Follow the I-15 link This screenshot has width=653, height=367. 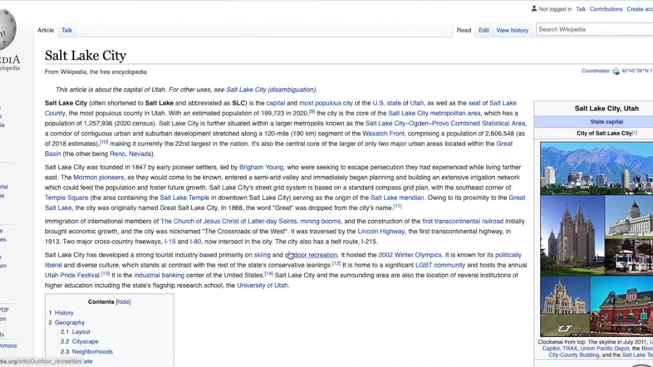tap(170, 242)
